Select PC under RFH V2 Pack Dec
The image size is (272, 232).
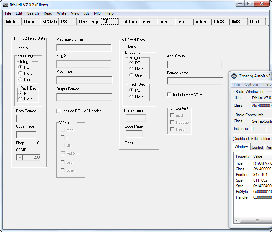tap(20, 93)
